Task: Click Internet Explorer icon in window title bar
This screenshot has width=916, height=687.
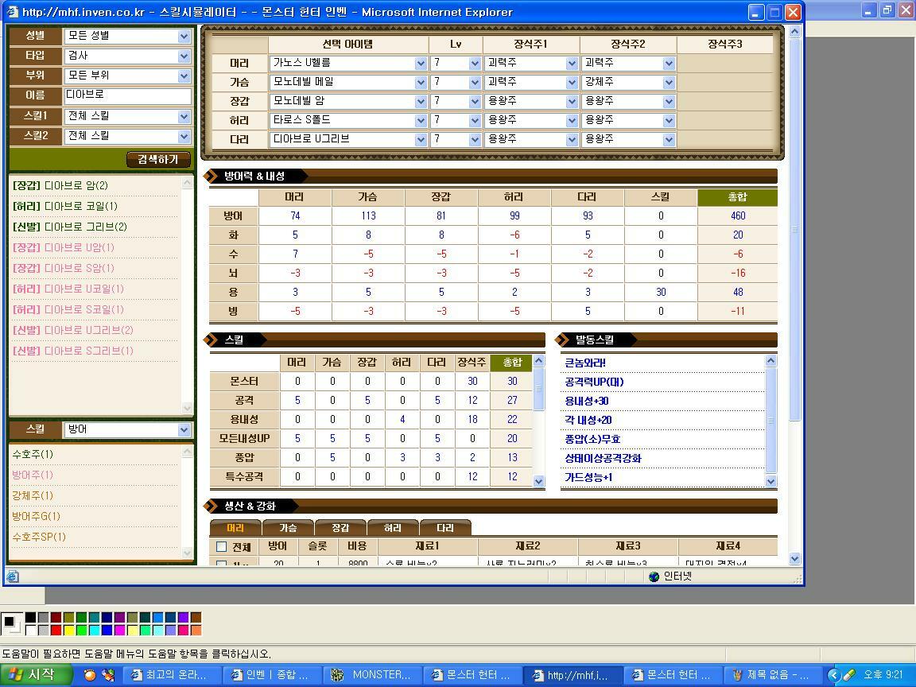Action: pos(14,12)
